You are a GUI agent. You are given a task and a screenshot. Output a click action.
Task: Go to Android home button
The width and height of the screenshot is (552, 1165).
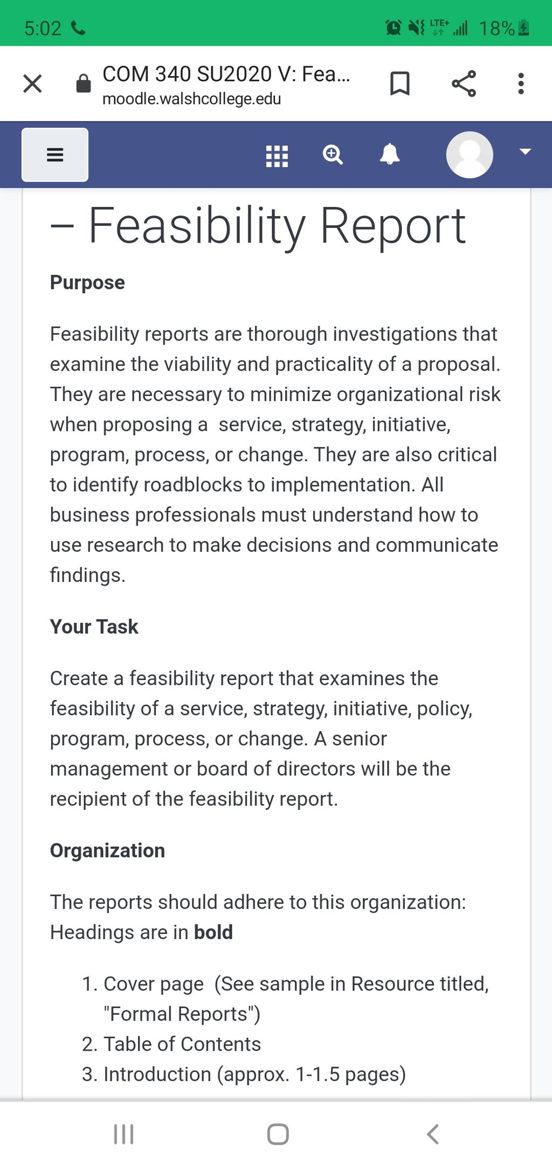tap(278, 1134)
